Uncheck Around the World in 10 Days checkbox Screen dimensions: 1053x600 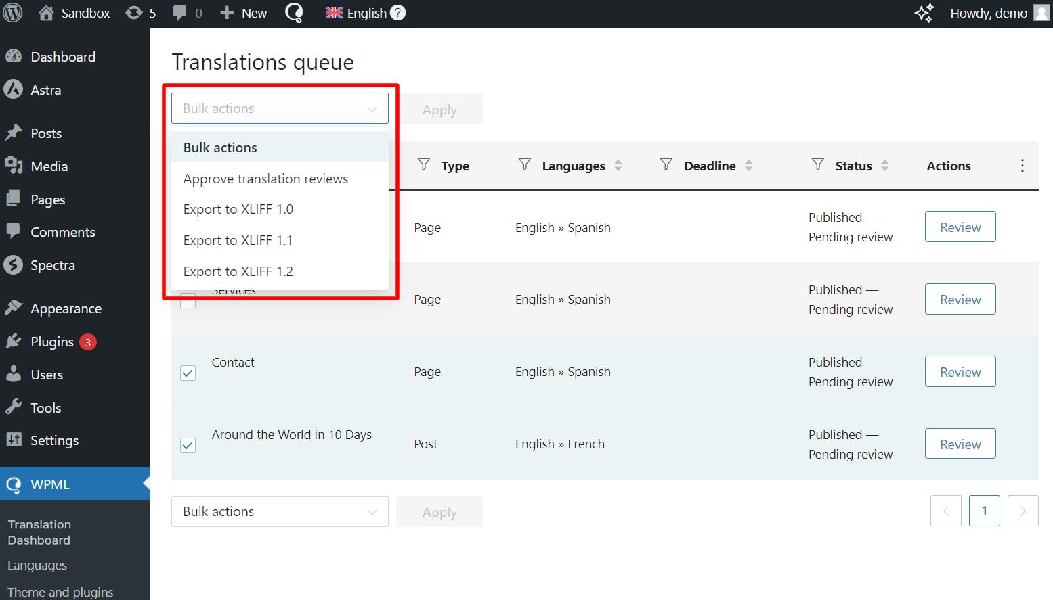[188, 445]
